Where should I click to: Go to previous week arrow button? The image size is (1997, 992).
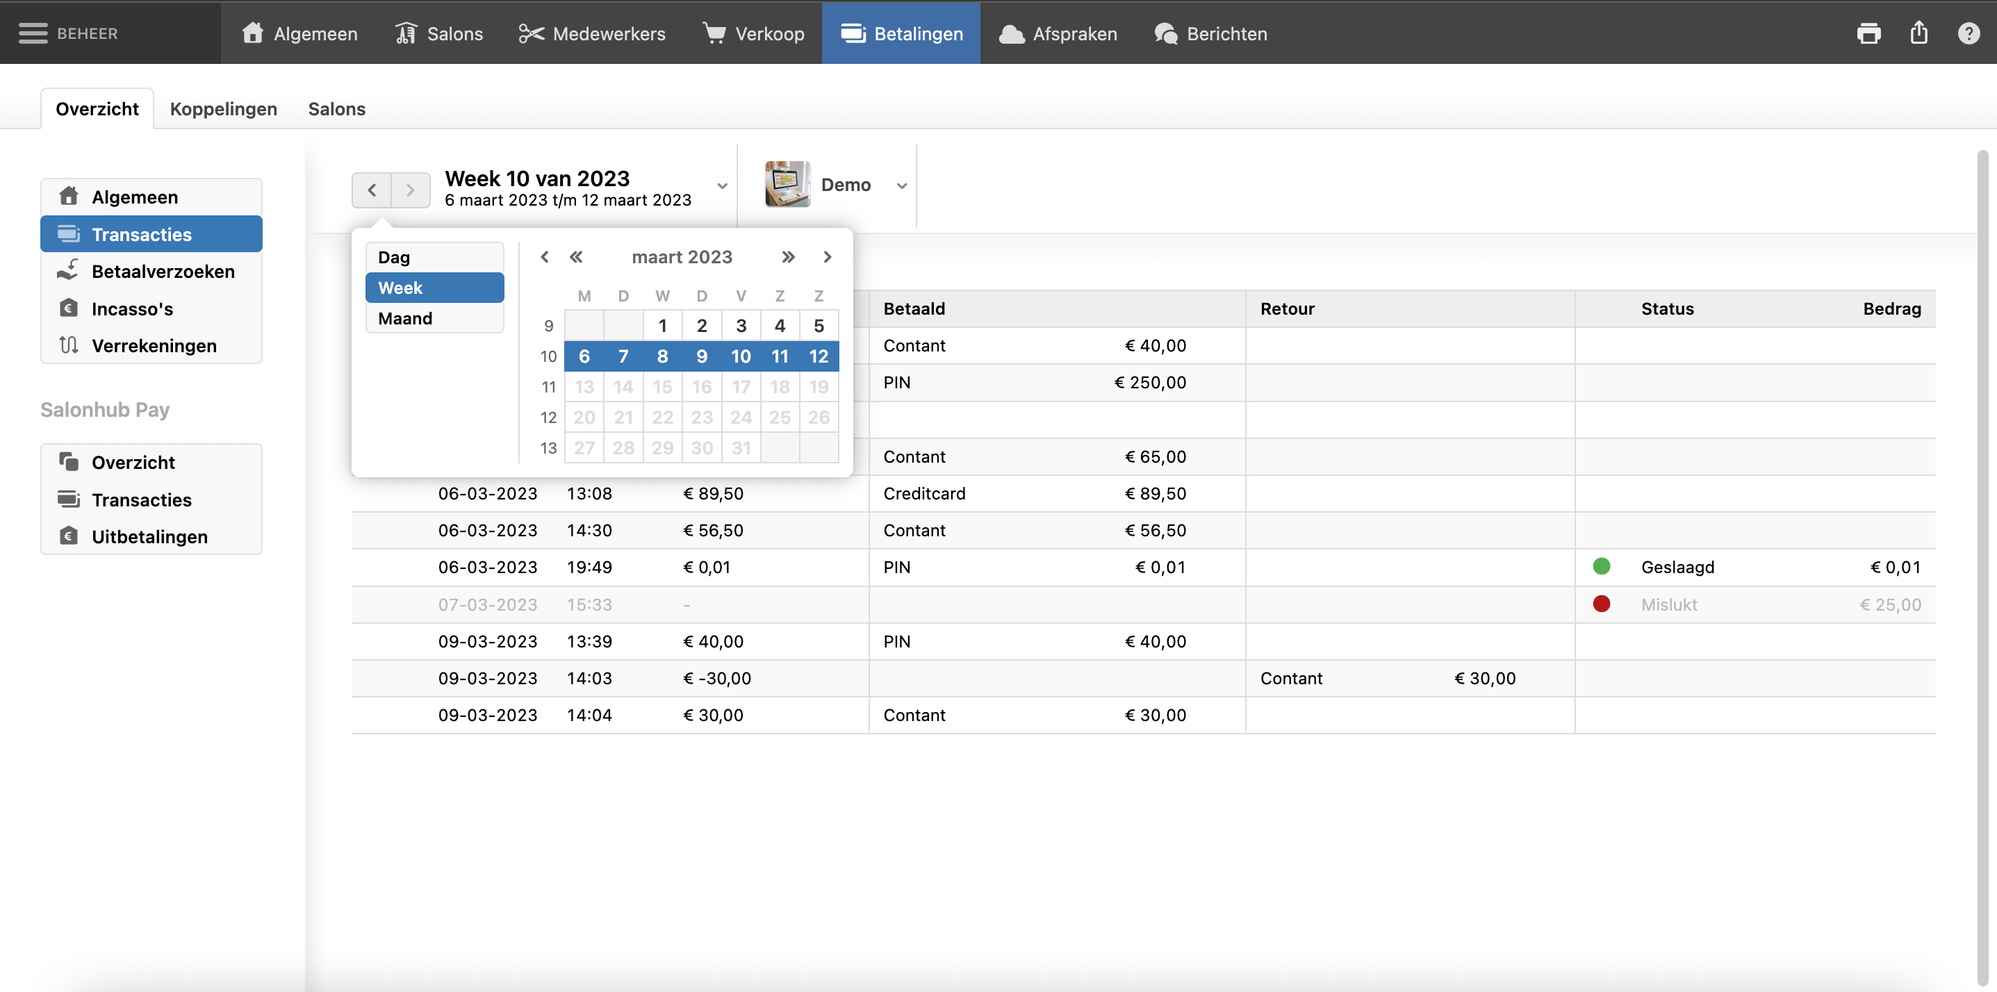371,190
